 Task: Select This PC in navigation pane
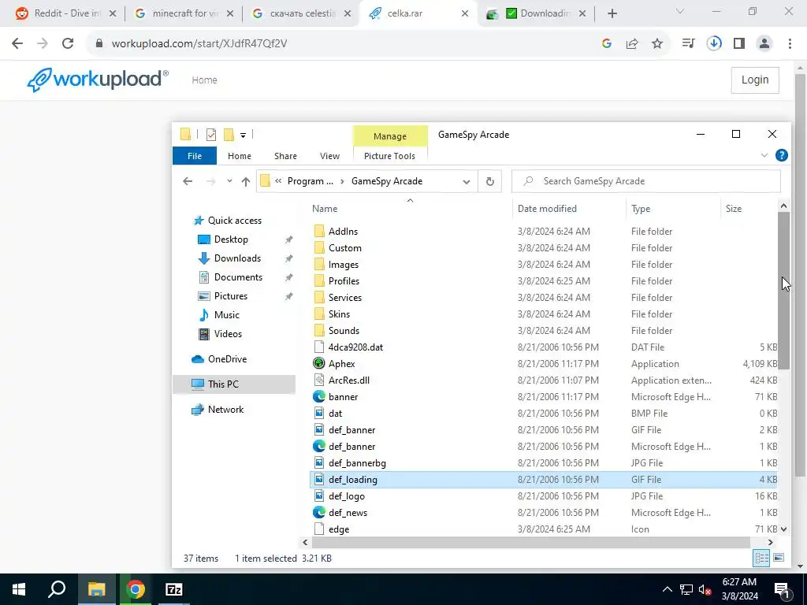click(223, 384)
